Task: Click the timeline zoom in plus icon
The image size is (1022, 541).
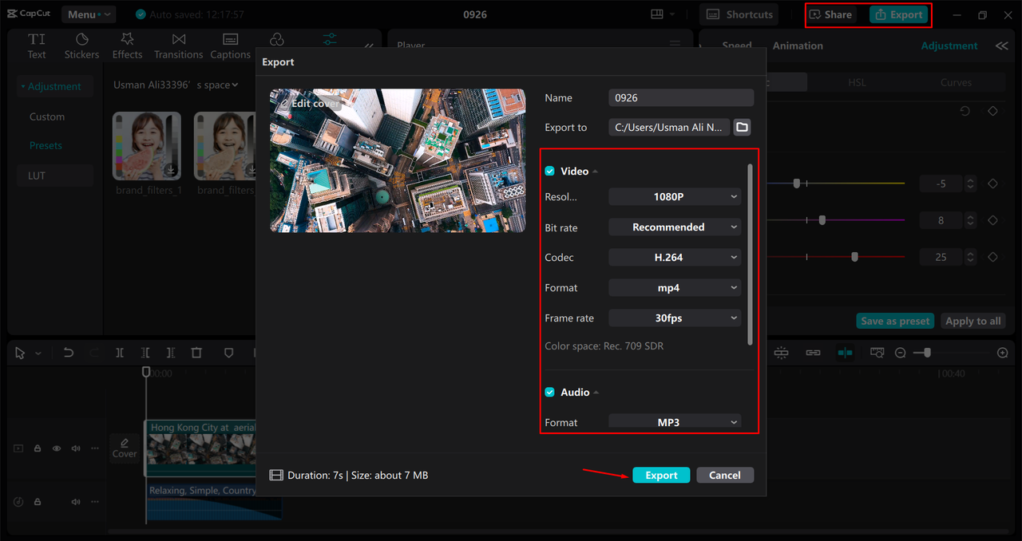Action: 1003,353
